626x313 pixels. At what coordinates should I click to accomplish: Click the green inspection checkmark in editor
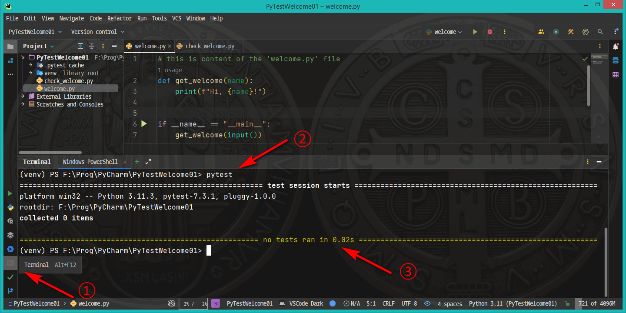point(585,59)
